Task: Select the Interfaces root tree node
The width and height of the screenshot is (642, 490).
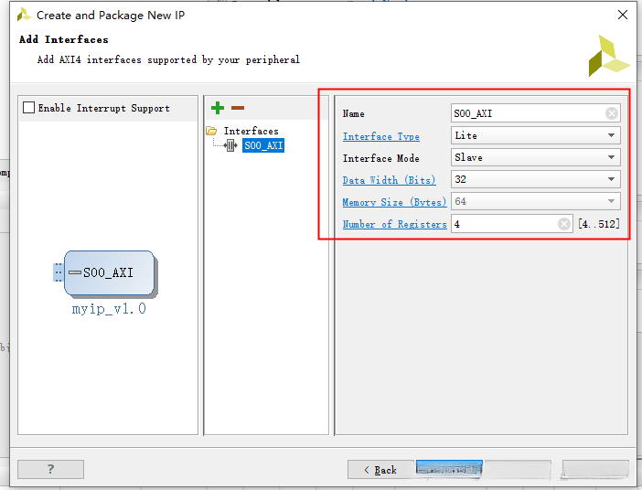Action: click(x=251, y=131)
